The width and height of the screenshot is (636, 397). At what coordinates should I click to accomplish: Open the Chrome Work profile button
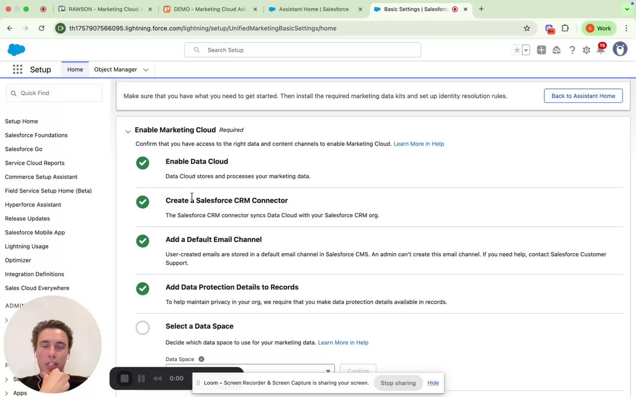(x=599, y=28)
